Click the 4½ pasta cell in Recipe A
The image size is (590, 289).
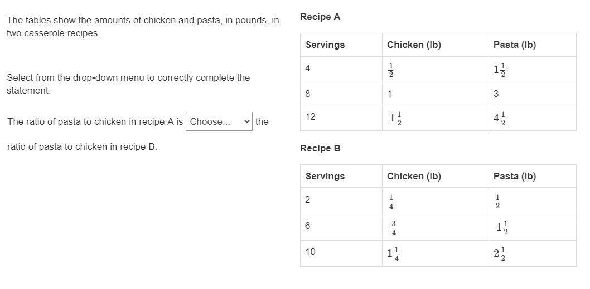(x=533, y=118)
